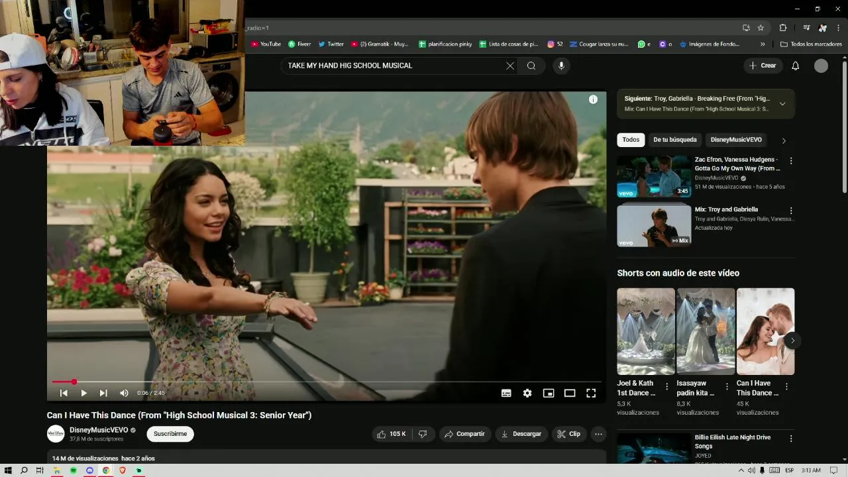Viewport: 848px width, 477px height.
Task: Click the search magnifier button
Action: click(531, 66)
